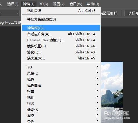
Task: Expand the 3D filter submenu
Action: click(x=61, y=67)
